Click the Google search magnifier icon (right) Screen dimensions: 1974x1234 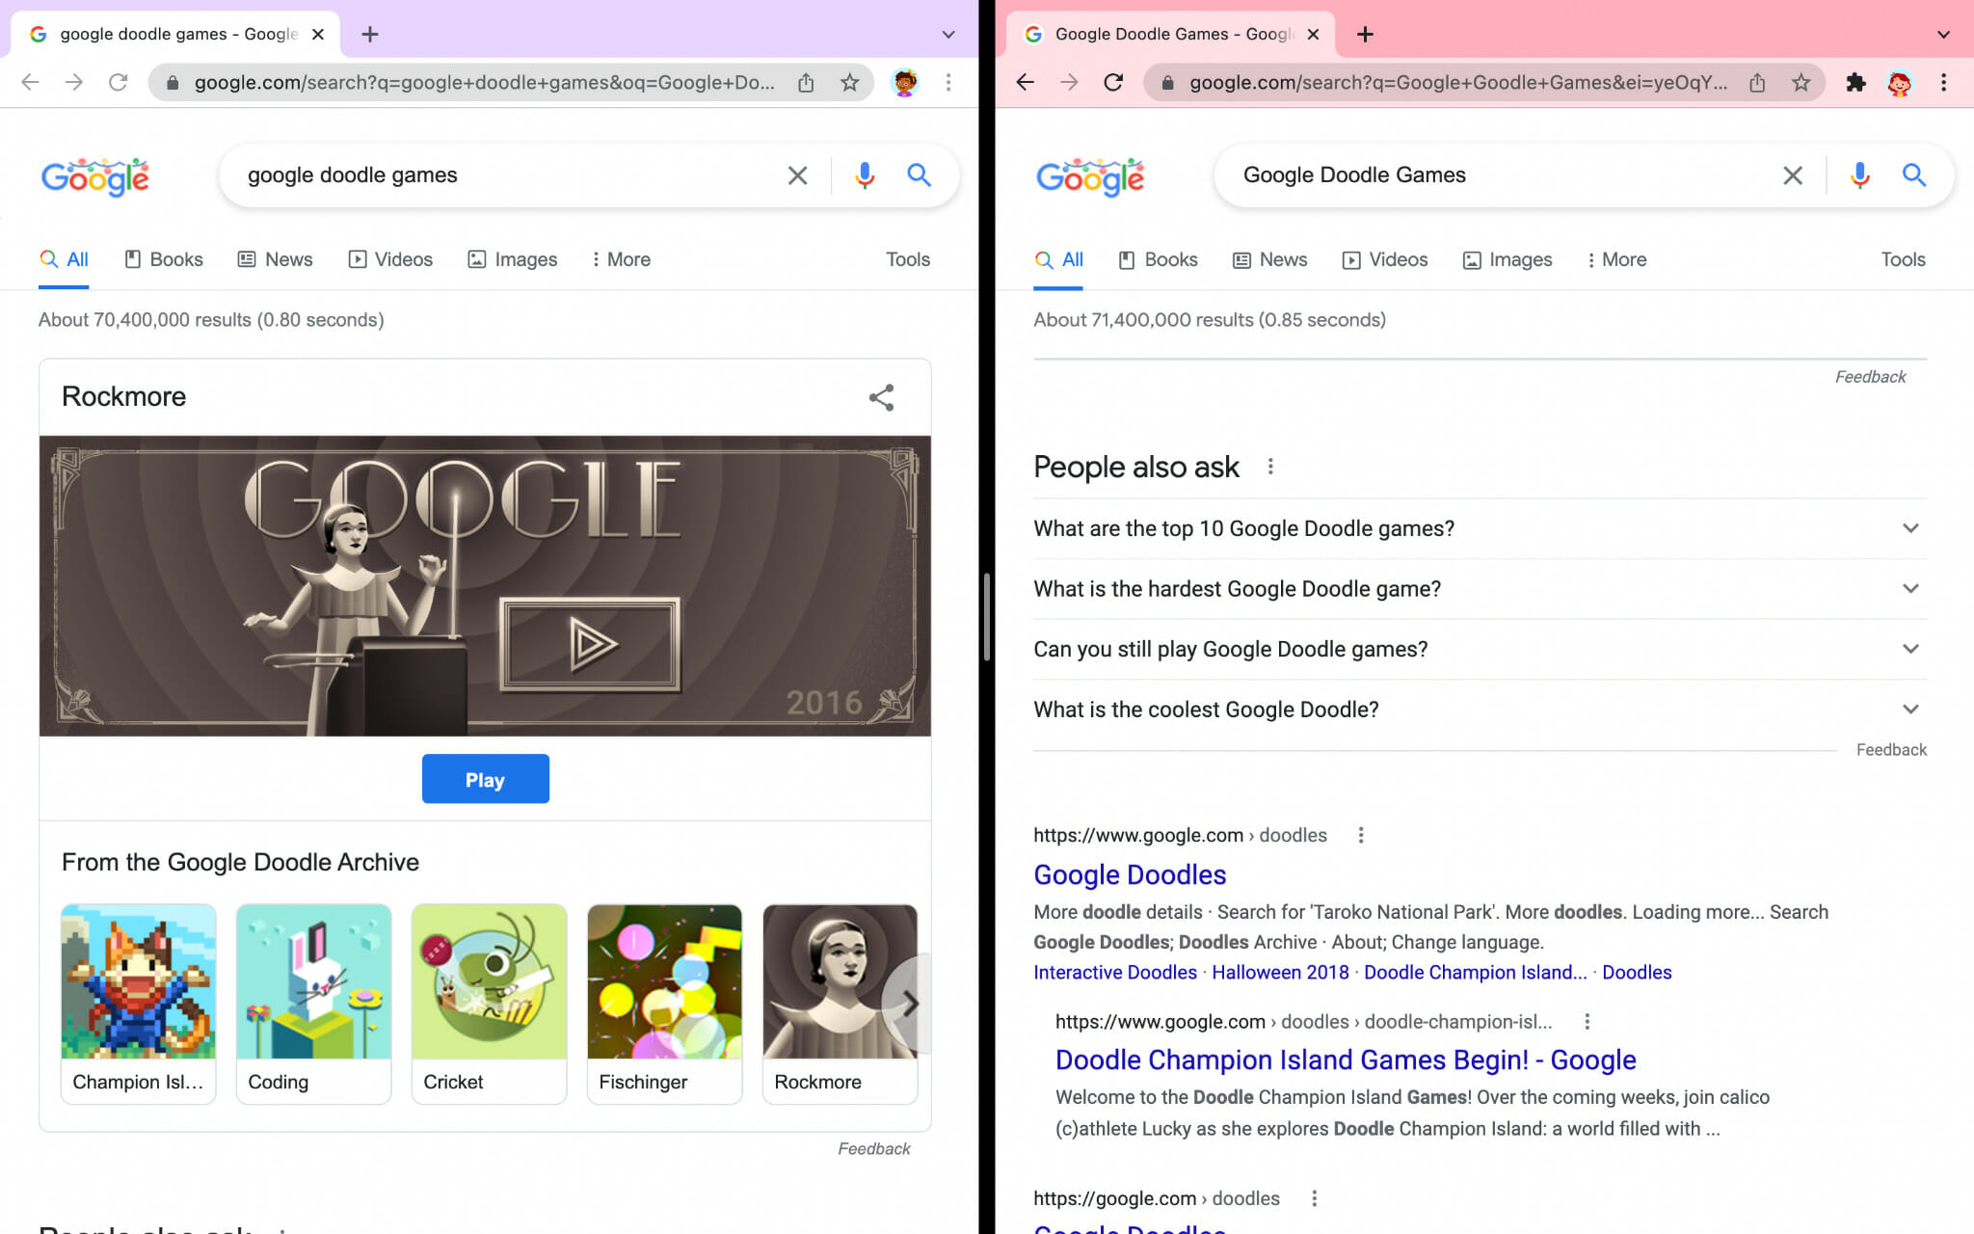click(1914, 174)
